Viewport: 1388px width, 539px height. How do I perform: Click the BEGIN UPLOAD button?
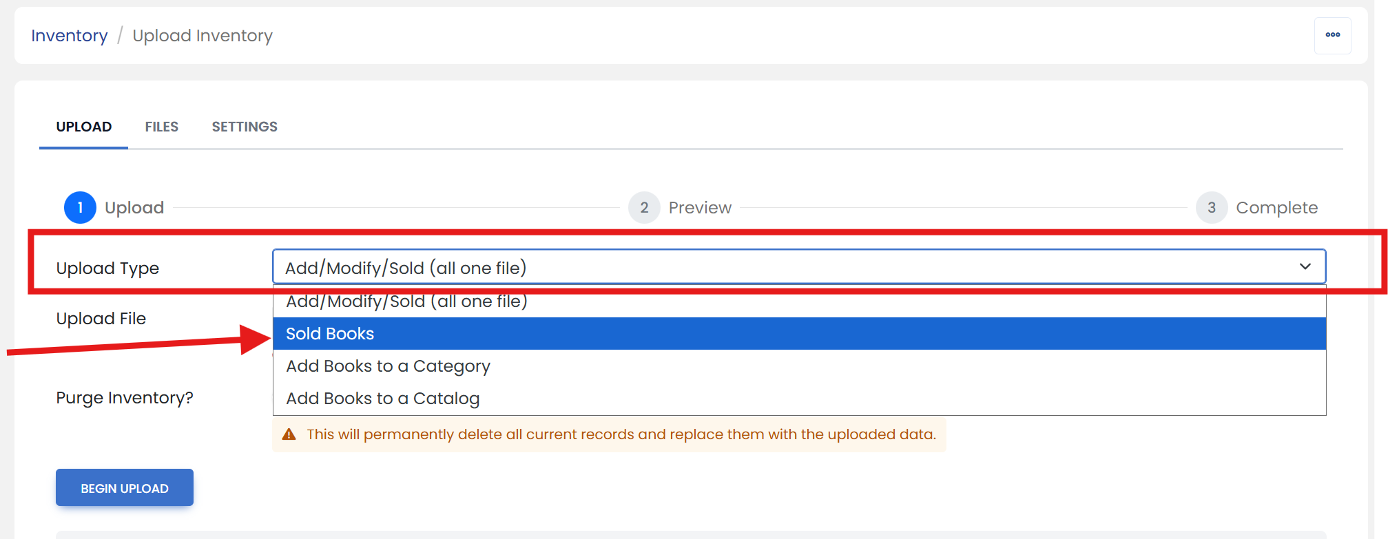coord(125,487)
